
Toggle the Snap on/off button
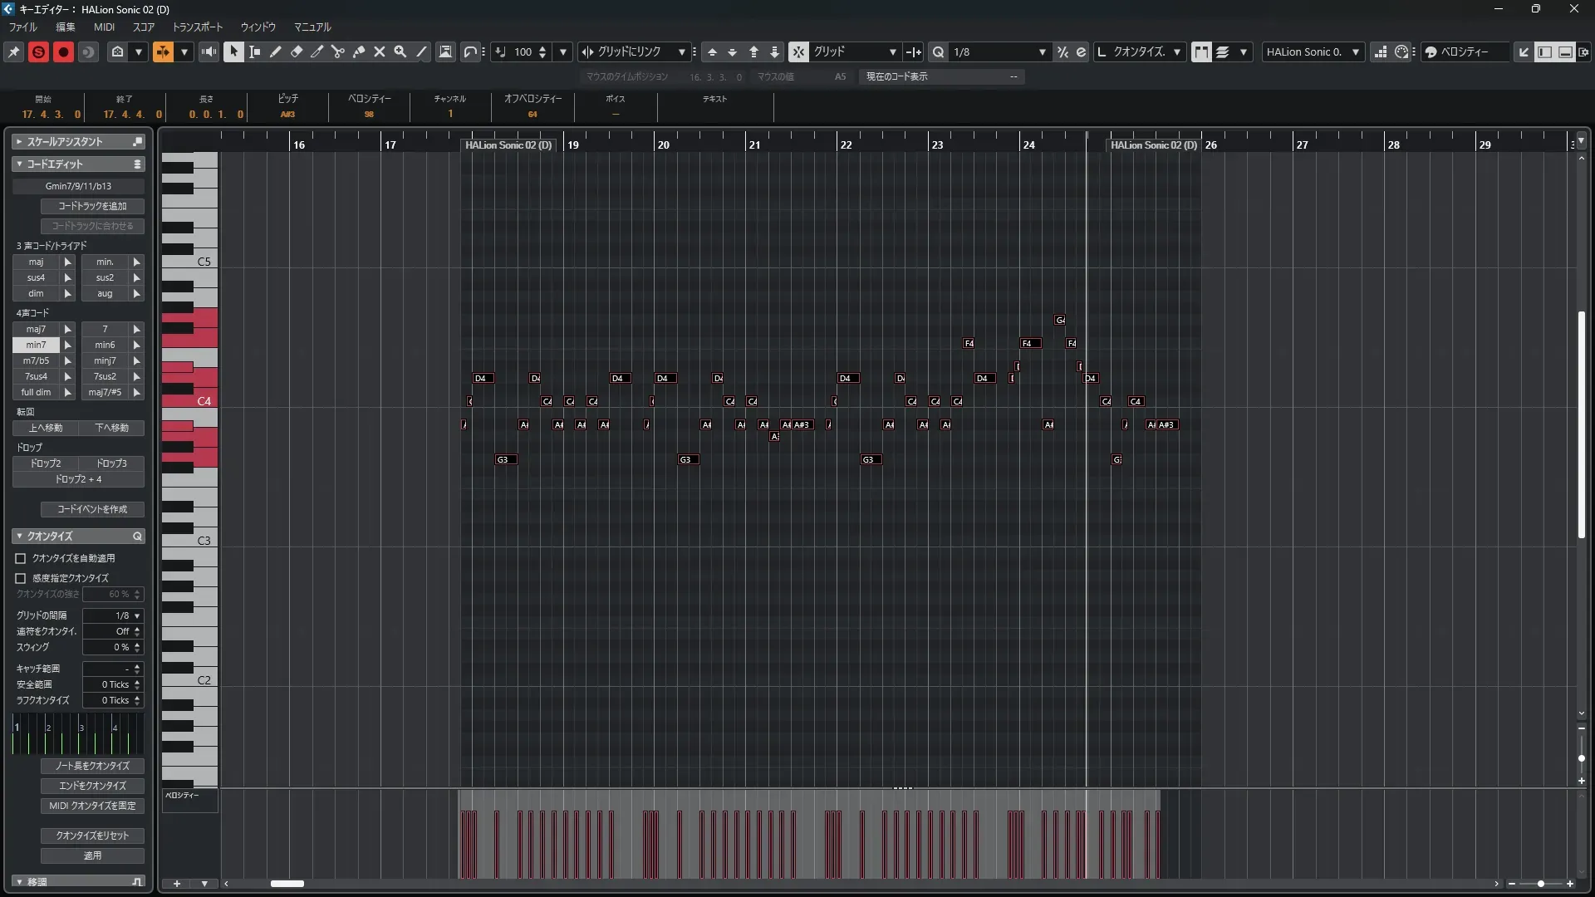797,51
